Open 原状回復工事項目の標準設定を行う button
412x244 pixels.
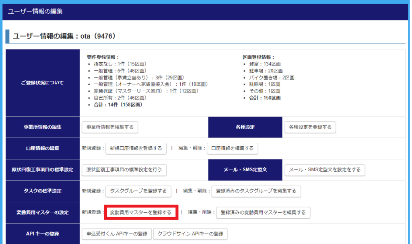[x=124, y=170]
